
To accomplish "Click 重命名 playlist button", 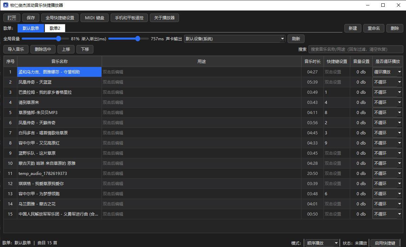I will pyautogui.click(x=374, y=28).
